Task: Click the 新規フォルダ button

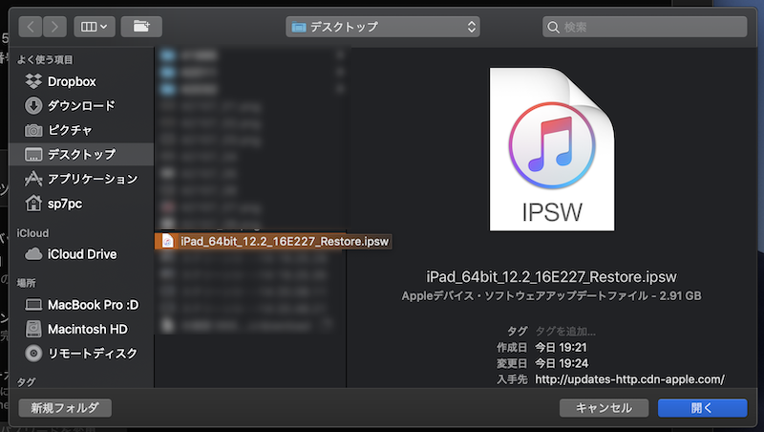Action: [65, 407]
